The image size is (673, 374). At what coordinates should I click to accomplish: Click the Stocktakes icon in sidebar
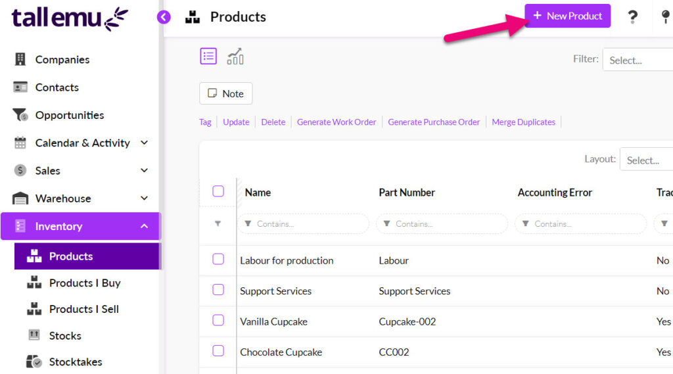(34, 362)
